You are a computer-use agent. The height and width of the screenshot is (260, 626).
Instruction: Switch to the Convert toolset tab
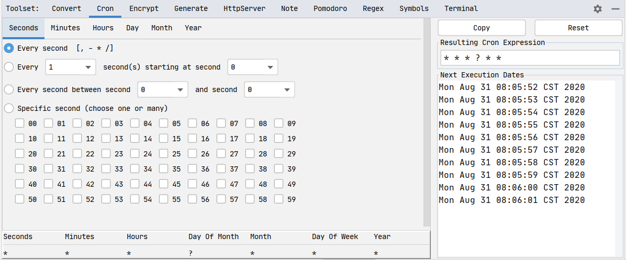66,9
